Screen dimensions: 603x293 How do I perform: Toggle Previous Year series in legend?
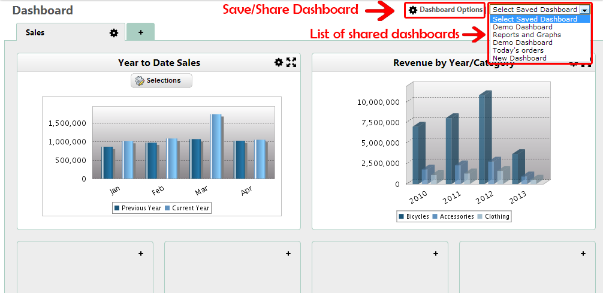click(137, 208)
